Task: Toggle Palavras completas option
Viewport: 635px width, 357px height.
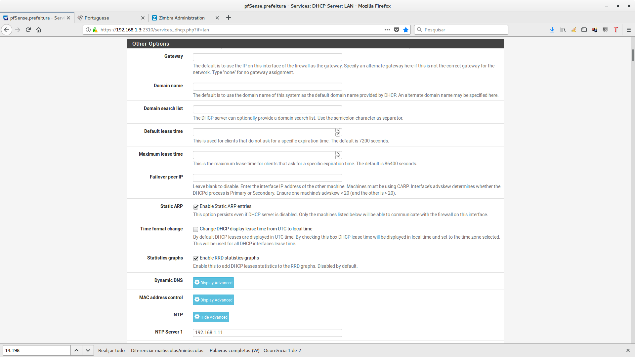Action: tap(234, 350)
